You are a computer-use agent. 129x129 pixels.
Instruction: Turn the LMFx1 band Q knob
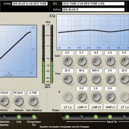click(82, 97)
